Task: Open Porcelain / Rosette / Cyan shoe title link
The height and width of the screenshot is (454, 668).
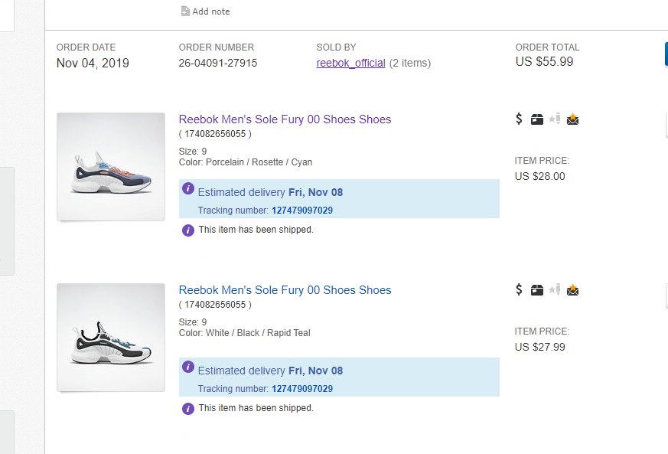Action: (285, 119)
